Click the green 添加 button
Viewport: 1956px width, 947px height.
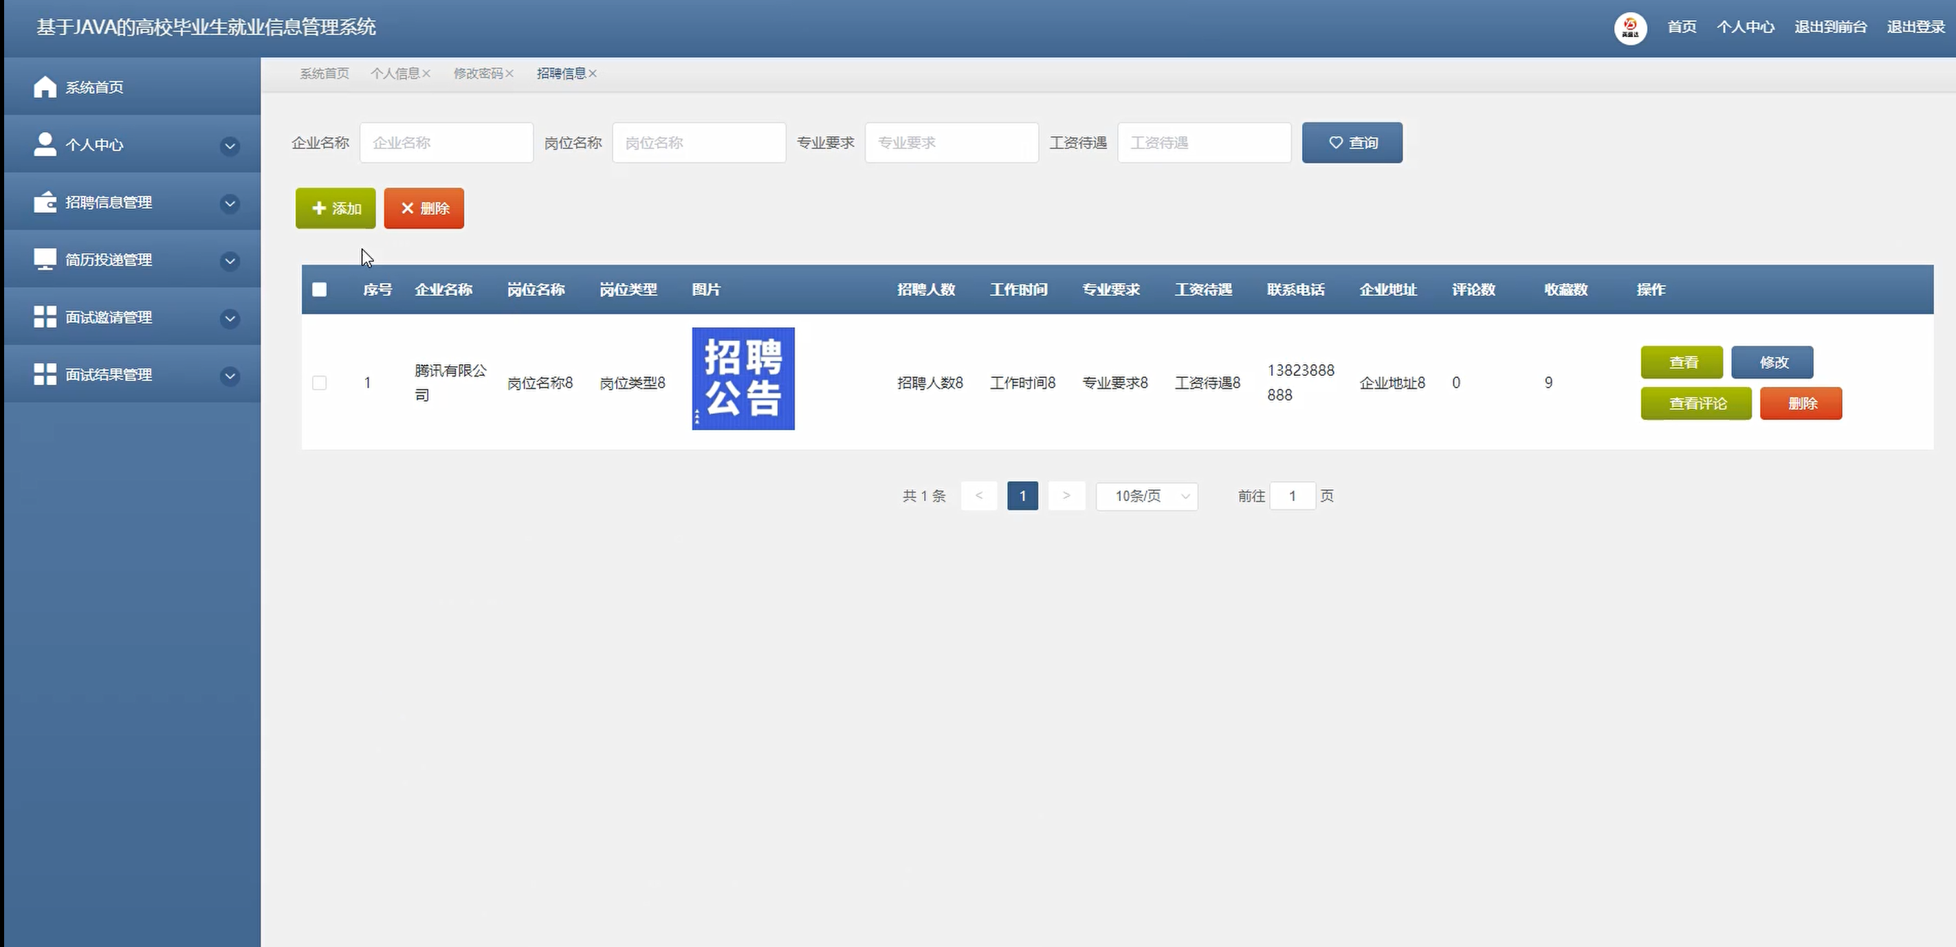tap(336, 208)
